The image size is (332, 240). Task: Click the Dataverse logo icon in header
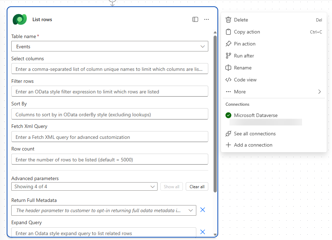pos(19,19)
